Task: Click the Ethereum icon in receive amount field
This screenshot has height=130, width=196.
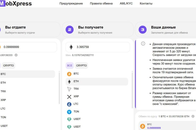Action: (x=71, y=47)
